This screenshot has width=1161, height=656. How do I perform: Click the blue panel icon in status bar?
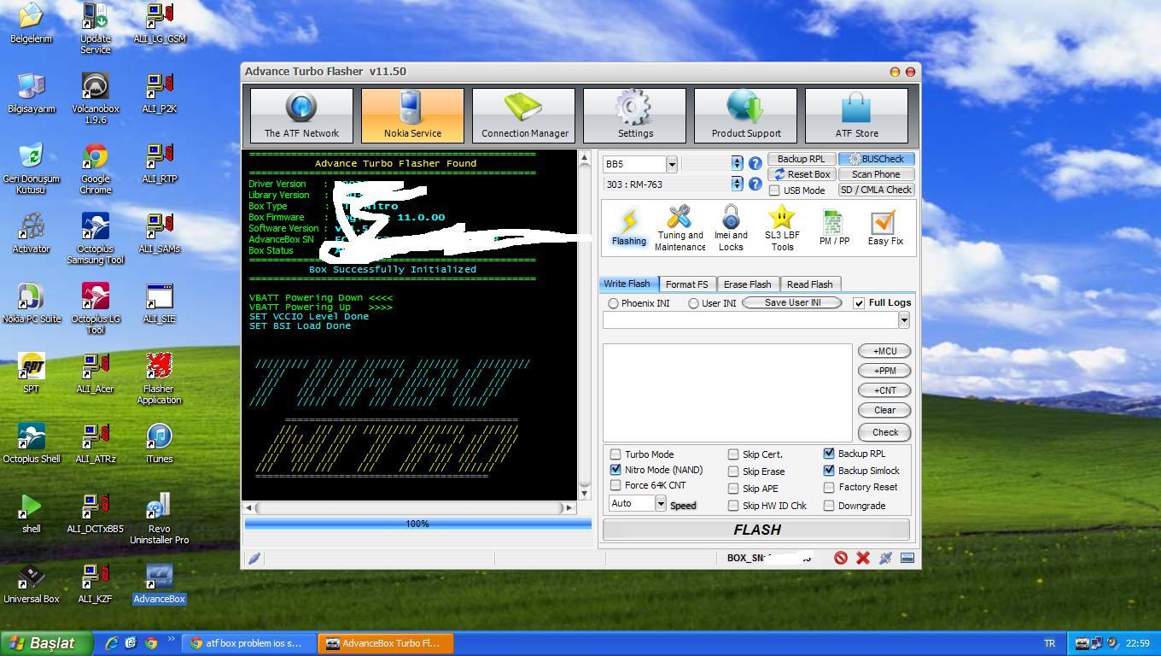click(x=907, y=558)
